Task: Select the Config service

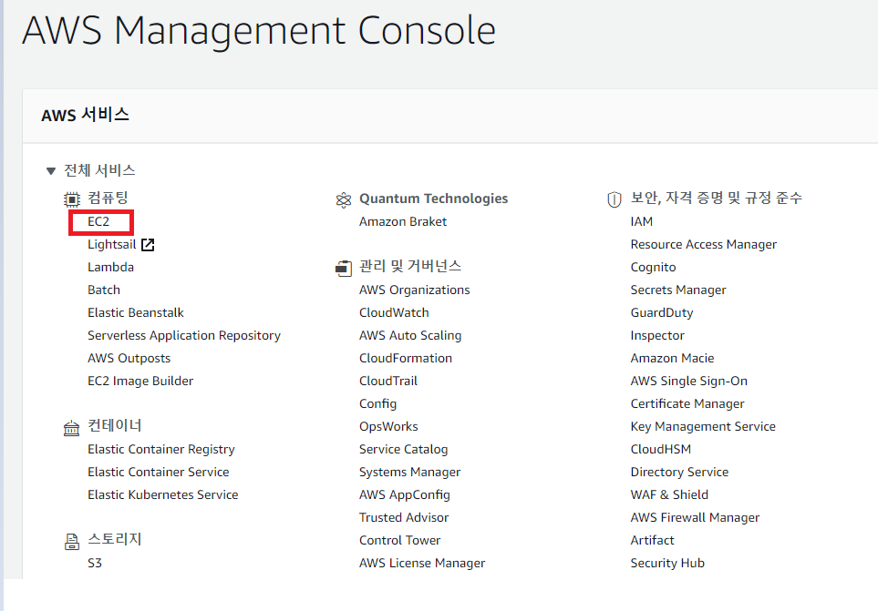Action: [378, 404]
